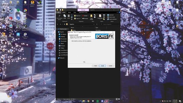
Task: Open Documents in navigation pane
Action: pyautogui.click(x=63, y=39)
